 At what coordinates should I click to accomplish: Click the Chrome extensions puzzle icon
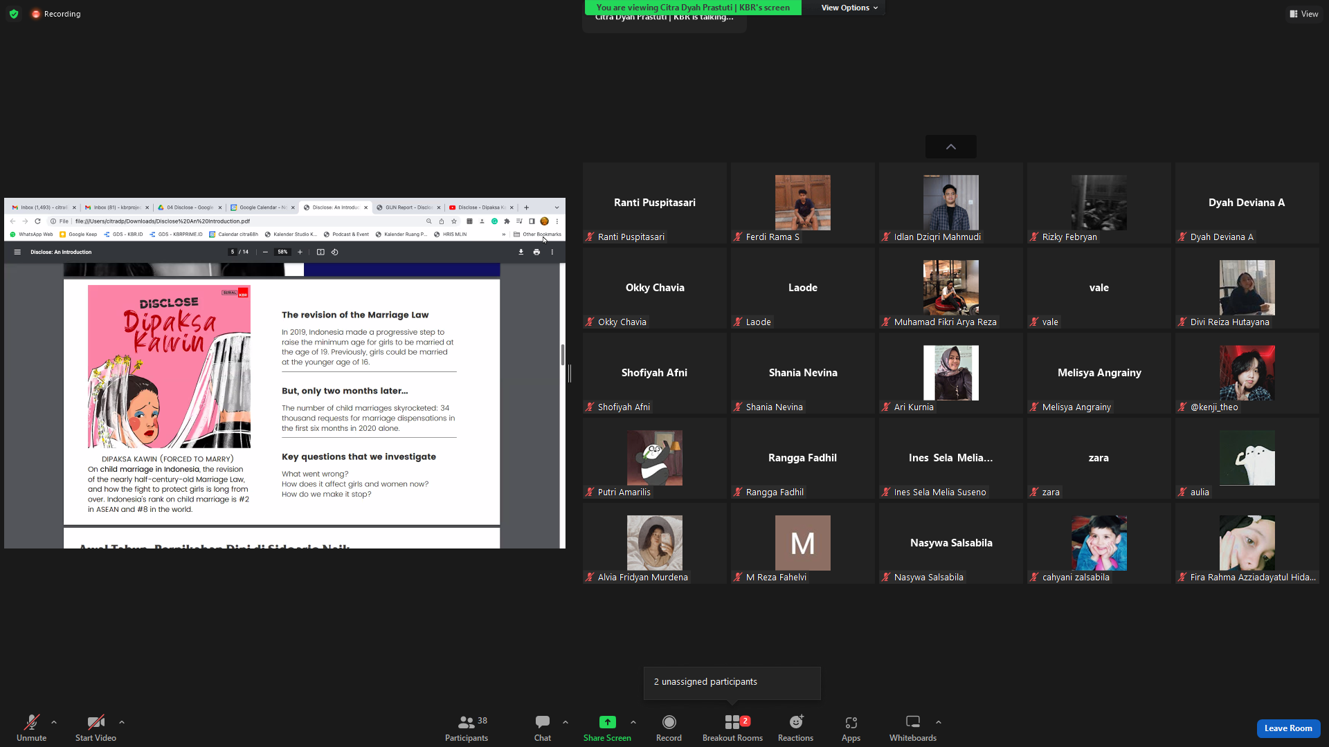click(507, 221)
